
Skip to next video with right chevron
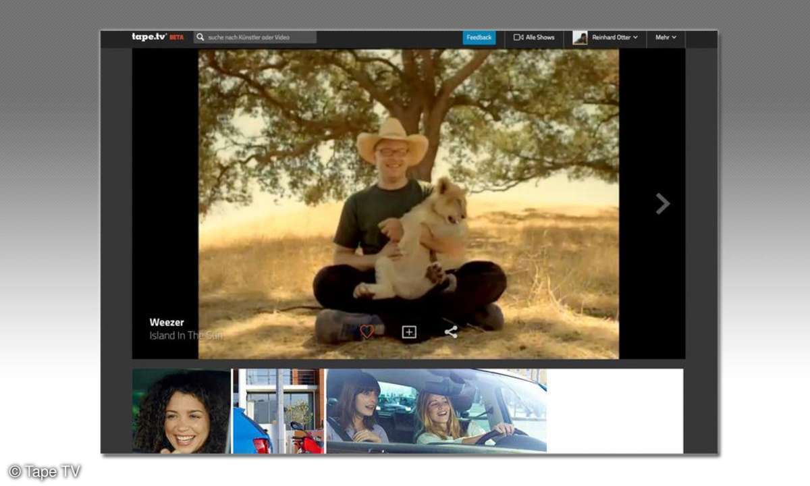pyautogui.click(x=663, y=204)
